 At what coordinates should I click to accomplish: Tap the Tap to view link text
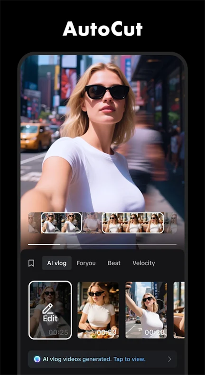(x=129, y=359)
